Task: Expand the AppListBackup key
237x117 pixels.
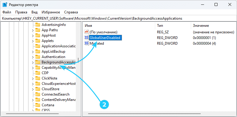Action: pyautogui.click(x=33, y=52)
